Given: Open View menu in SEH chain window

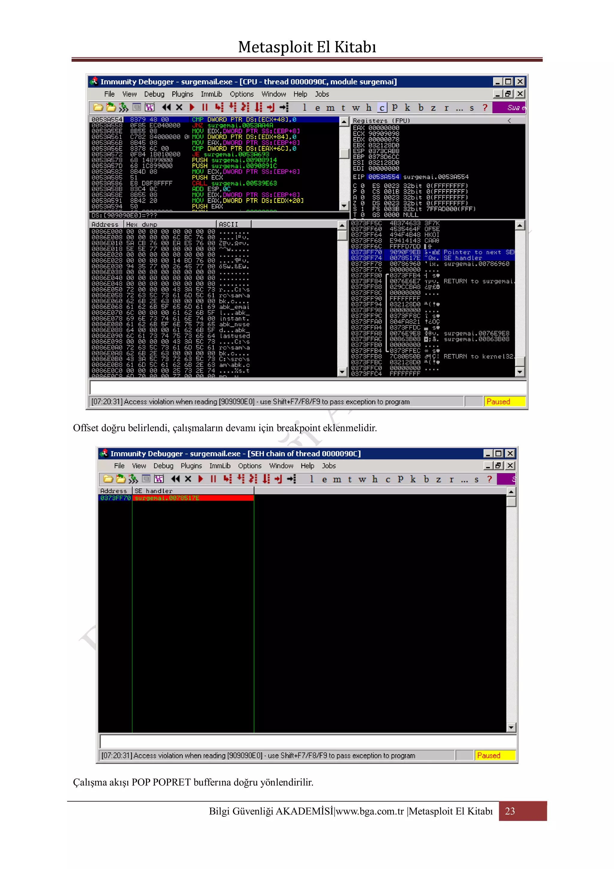Looking at the screenshot, I should click(x=139, y=466).
